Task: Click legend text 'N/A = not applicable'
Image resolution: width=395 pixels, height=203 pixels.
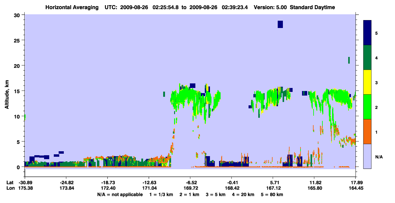Action: pyautogui.click(x=120, y=194)
